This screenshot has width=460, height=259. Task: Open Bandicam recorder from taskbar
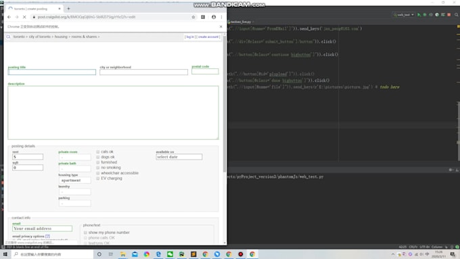point(241,254)
